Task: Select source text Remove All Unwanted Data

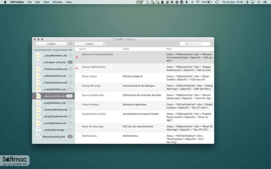Action: pos(97,54)
